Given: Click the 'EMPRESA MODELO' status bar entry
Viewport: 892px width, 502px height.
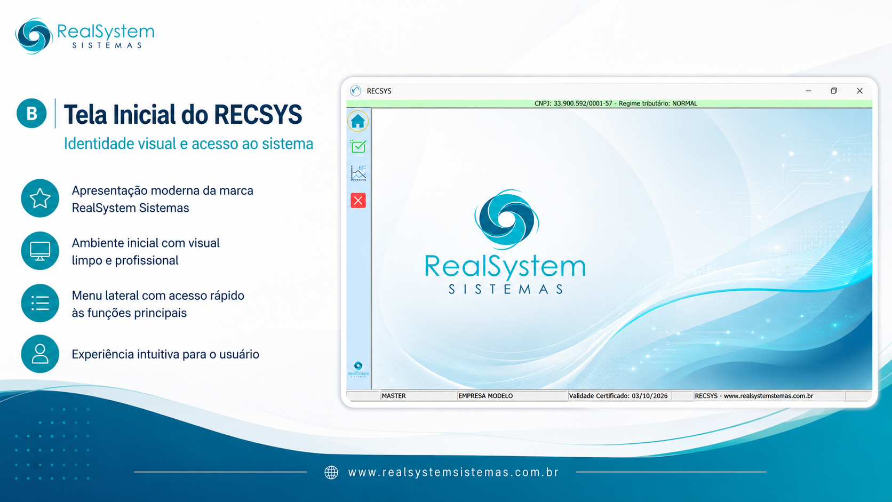Looking at the screenshot, I should click(485, 396).
